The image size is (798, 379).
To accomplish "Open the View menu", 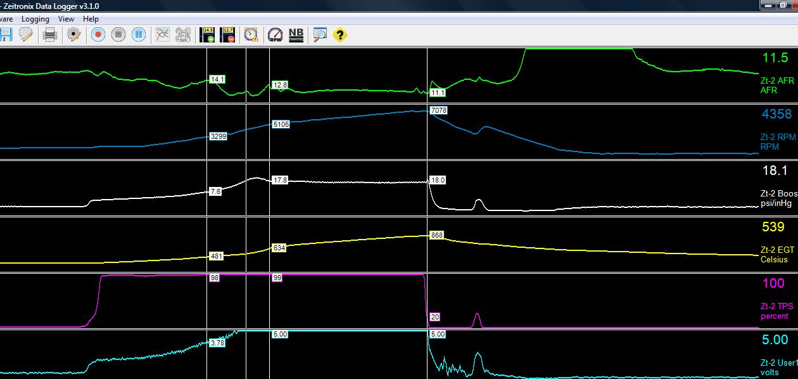I will pos(66,18).
